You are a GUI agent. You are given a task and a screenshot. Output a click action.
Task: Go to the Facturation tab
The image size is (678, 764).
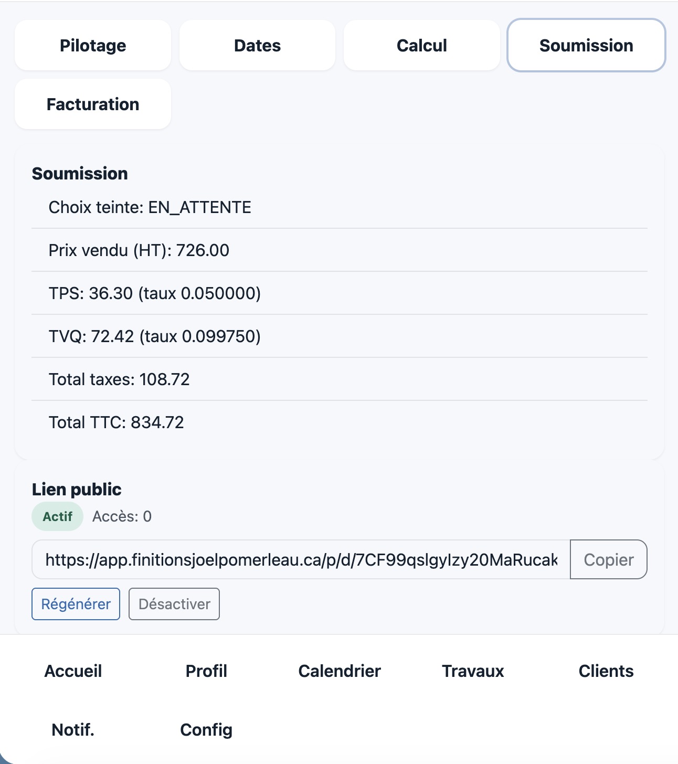(x=93, y=104)
